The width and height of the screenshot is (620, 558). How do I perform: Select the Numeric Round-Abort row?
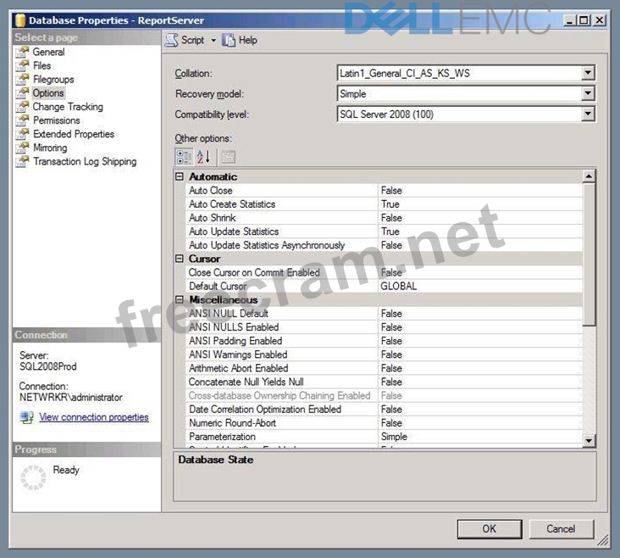pyautogui.click(x=384, y=423)
